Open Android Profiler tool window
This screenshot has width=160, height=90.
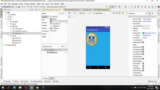tap(36, 81)
